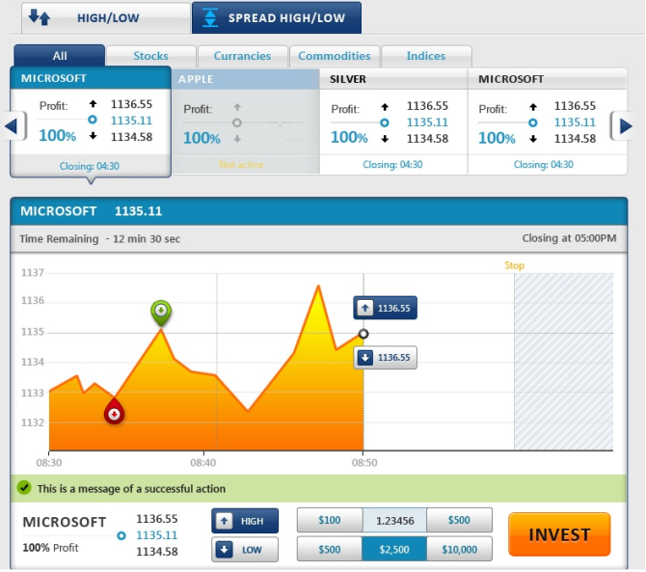Pick the SILVER asset card

tap(393, 122)
